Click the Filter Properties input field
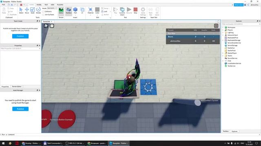The height and width of the screenshot is (146, 261). point(20,49)
